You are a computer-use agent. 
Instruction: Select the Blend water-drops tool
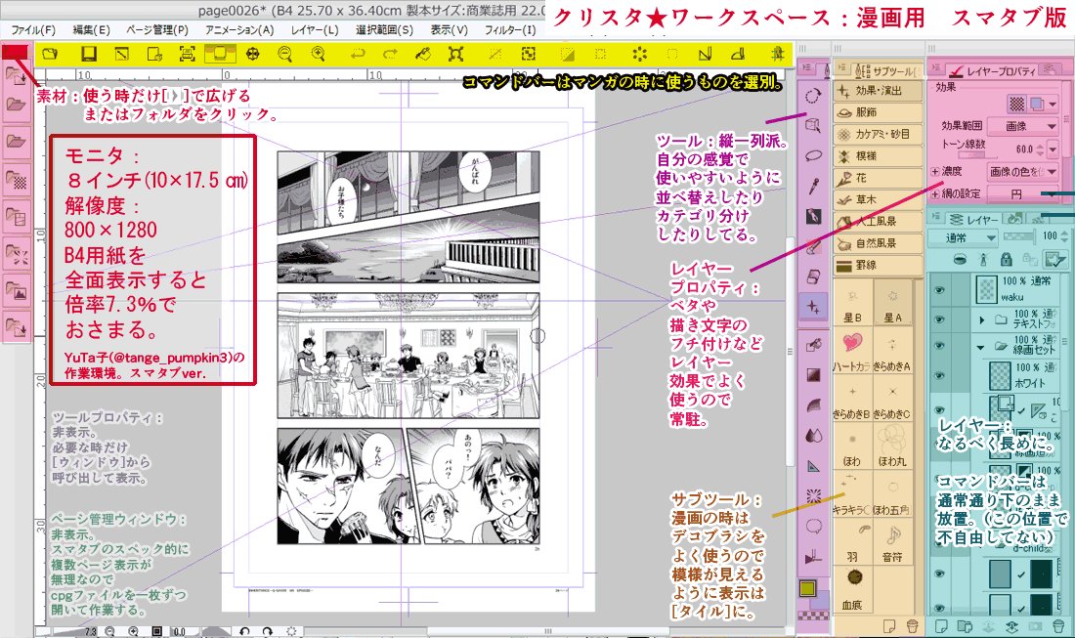[814, 435]
